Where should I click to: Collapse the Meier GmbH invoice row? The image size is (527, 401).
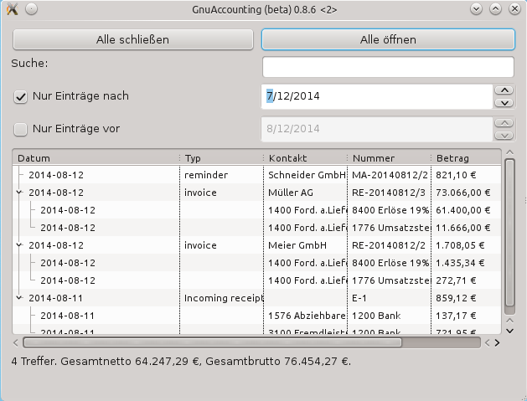[19, 245]
